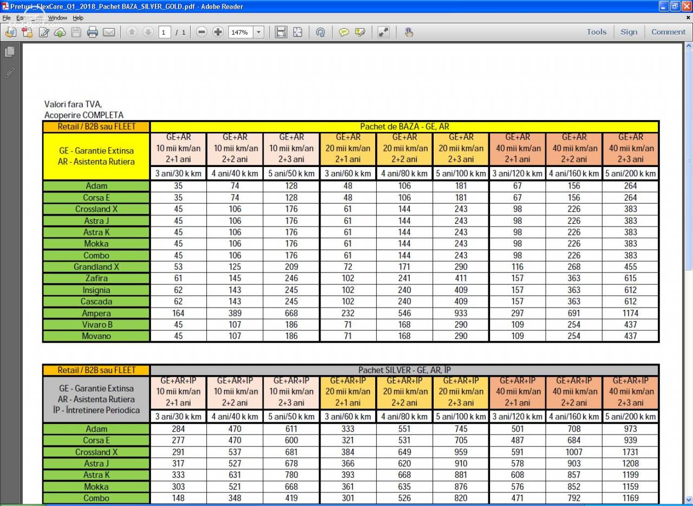Click the cell value 1159
The height and width of the screenshot is (506, 693).
[631, 487]
